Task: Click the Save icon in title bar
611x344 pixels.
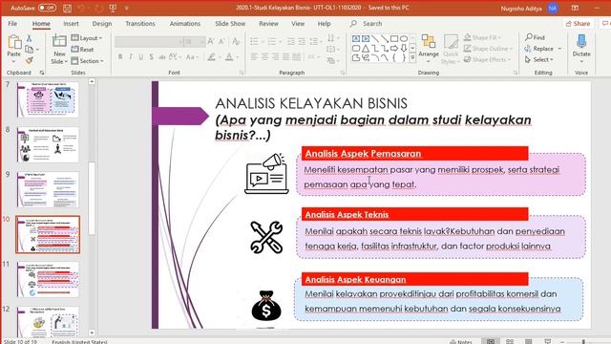Action: coord(67,8)
